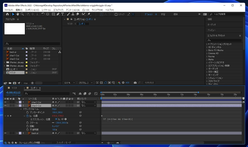Select the Rotation tool
248x147 pixels.
[x=43, y=14]
